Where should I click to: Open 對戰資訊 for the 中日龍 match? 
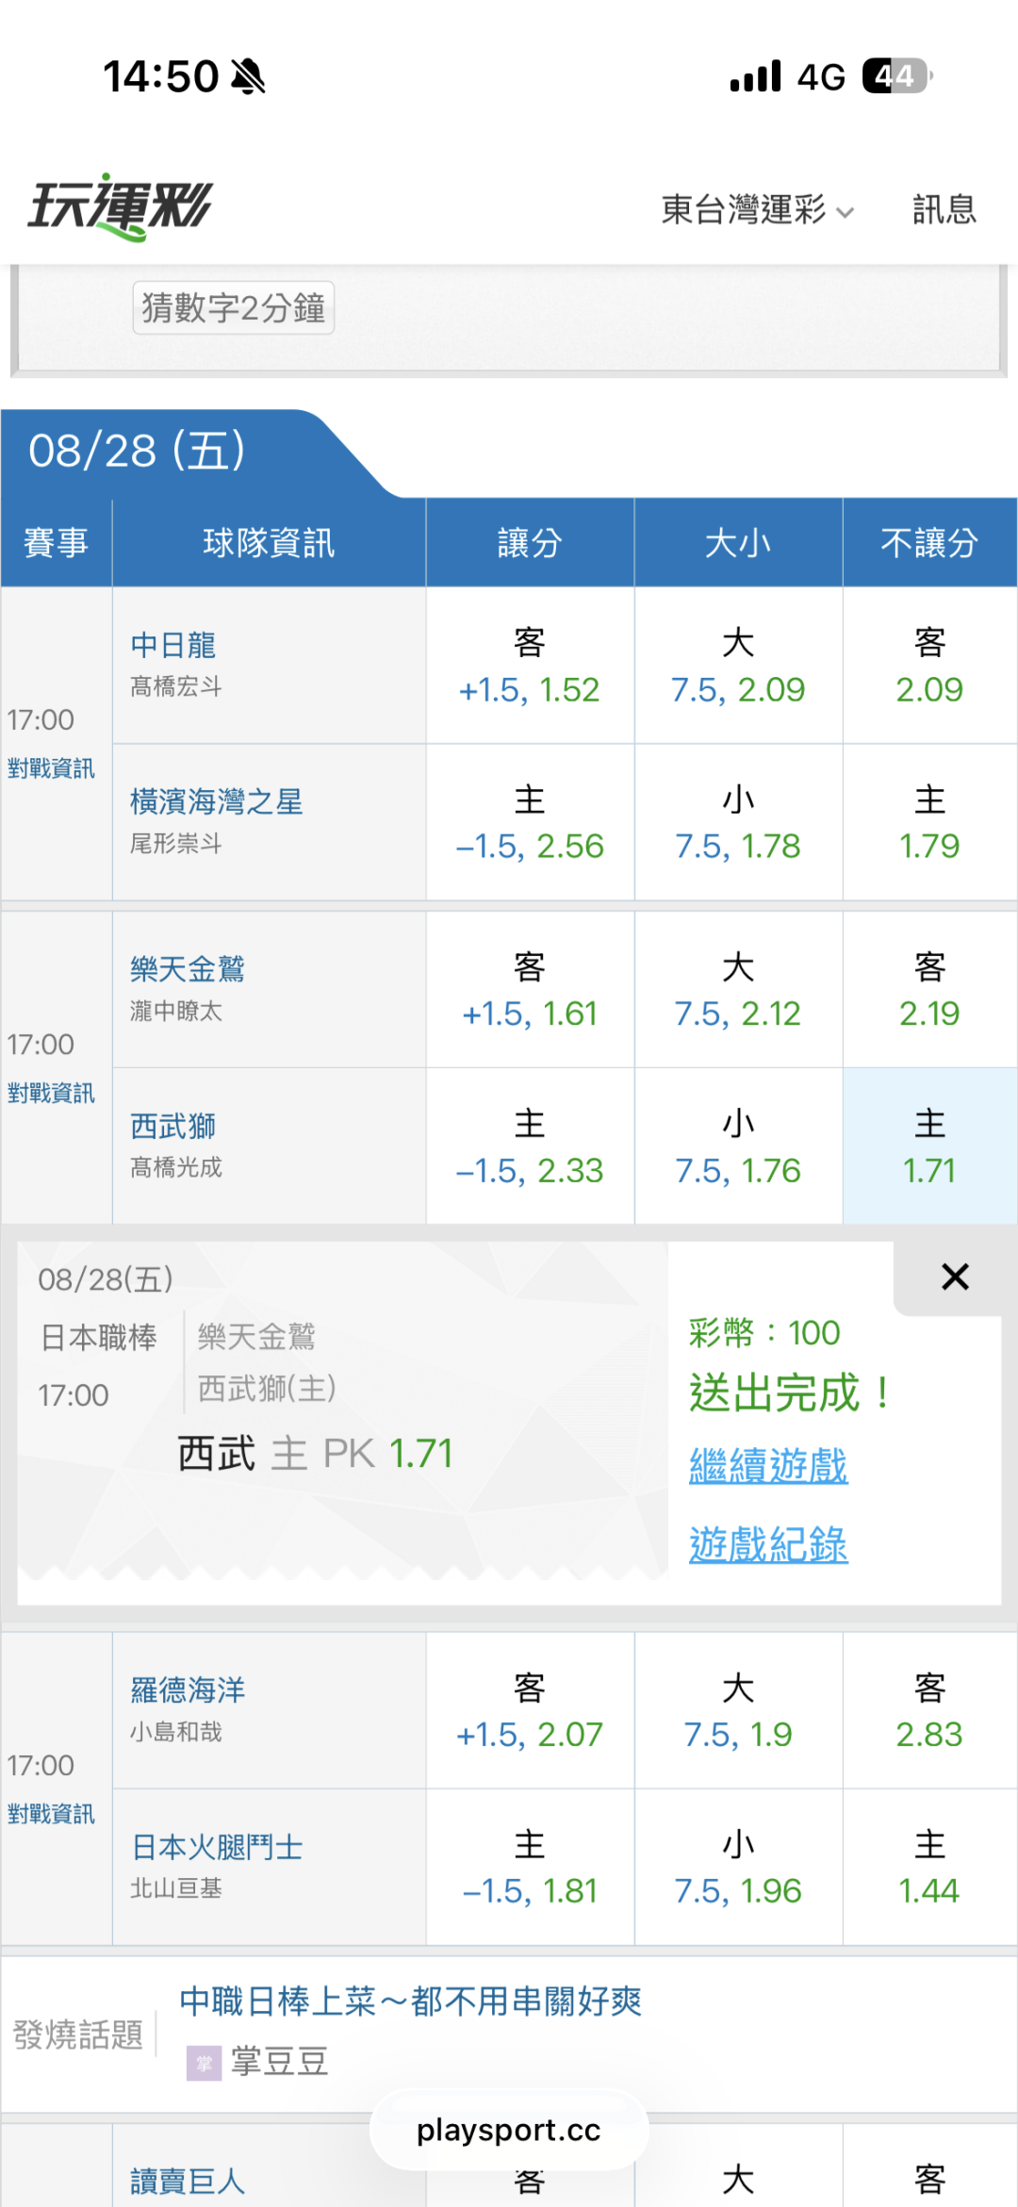click(51, 768)
